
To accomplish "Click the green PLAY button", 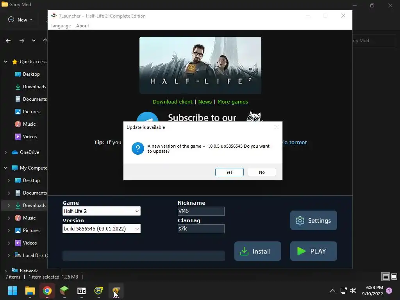I will click(314, 251).
